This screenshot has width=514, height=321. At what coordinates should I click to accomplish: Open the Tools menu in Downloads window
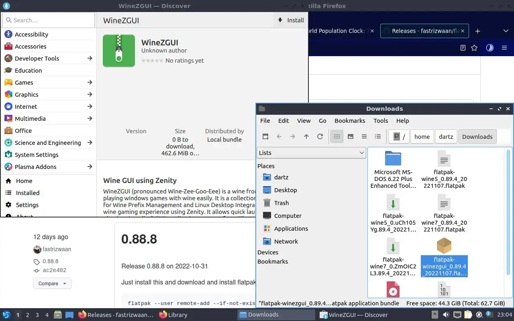pos(381,120)
